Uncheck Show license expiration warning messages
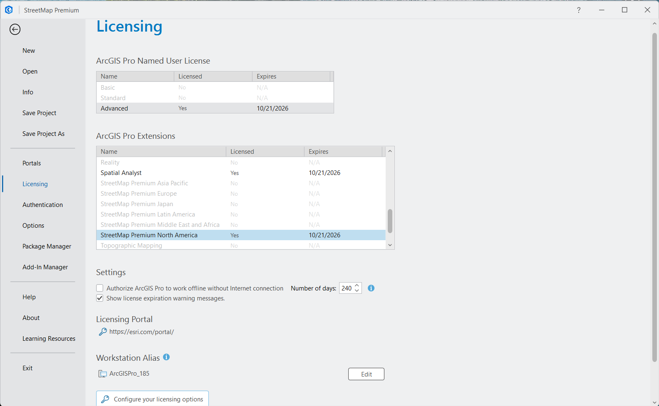659x406 pixels. point(100,298)
